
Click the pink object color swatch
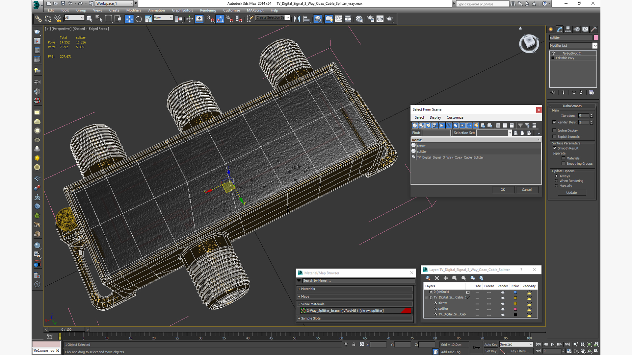point(596,38)
